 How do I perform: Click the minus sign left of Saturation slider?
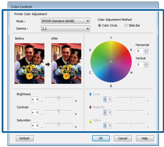[x=42, y=127]
